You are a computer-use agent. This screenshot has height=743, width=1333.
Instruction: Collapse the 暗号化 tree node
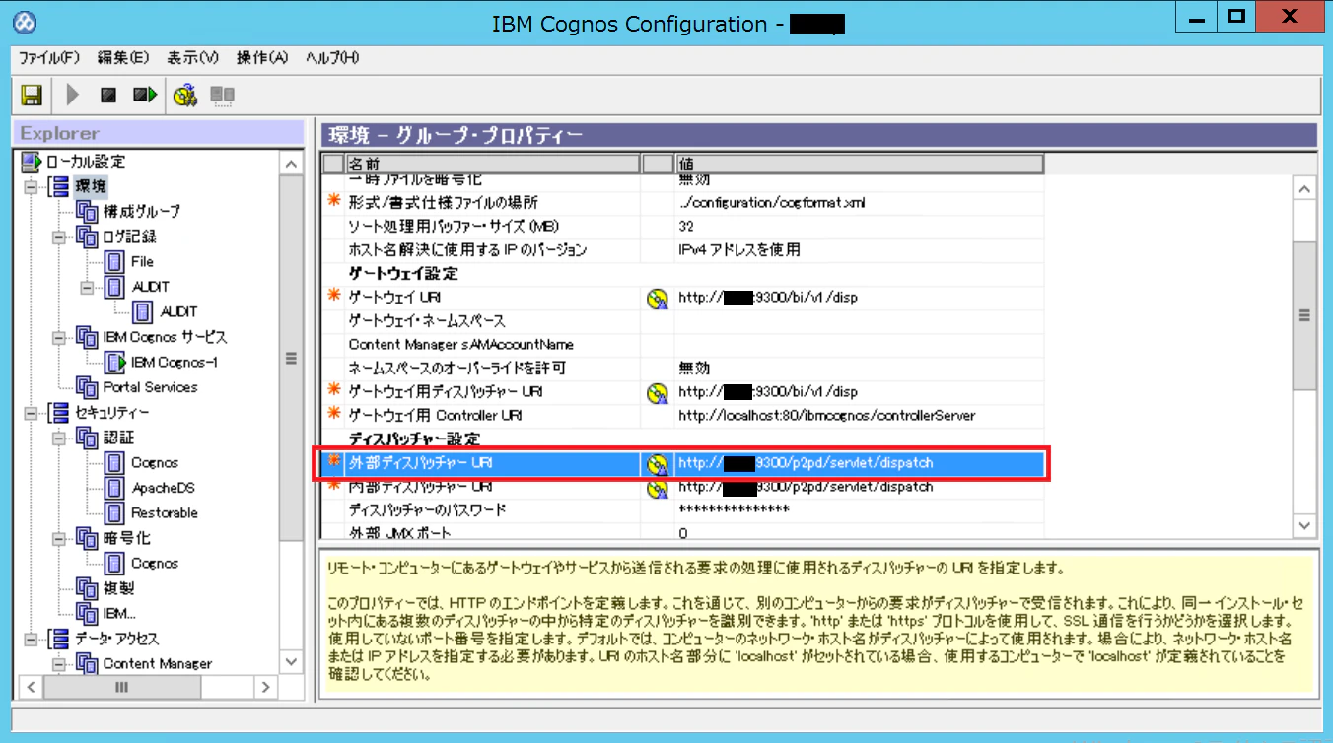click(58, 538)
